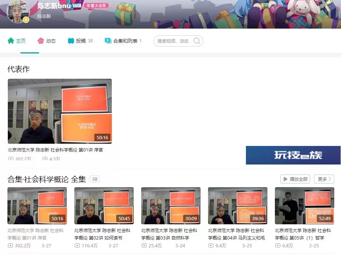Open the profile avatar of 陈志新bnu
This screenshot has width=341, height=254.
[x=18, y=12]
